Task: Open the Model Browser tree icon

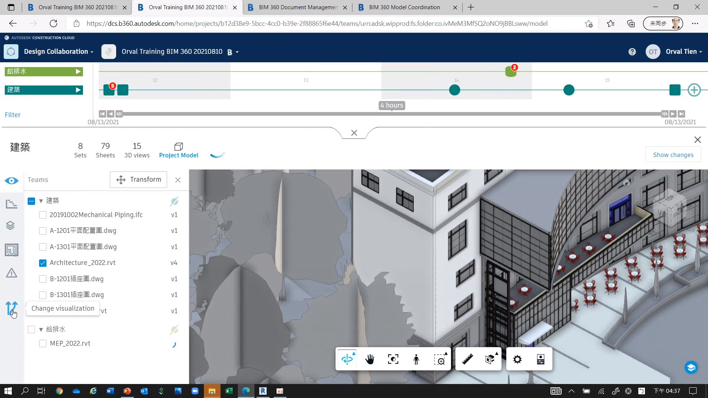Action: pyautogui.click(x=11, y=204)
